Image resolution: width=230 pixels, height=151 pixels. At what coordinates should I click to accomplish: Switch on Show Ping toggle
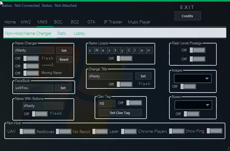click(x=214, y=131)
